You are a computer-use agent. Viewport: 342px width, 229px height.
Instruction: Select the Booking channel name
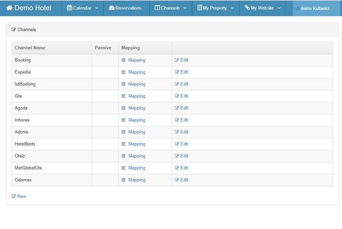click(23, 60)
